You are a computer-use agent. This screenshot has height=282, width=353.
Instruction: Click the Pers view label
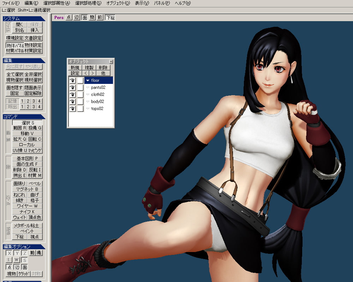point(59,18)
